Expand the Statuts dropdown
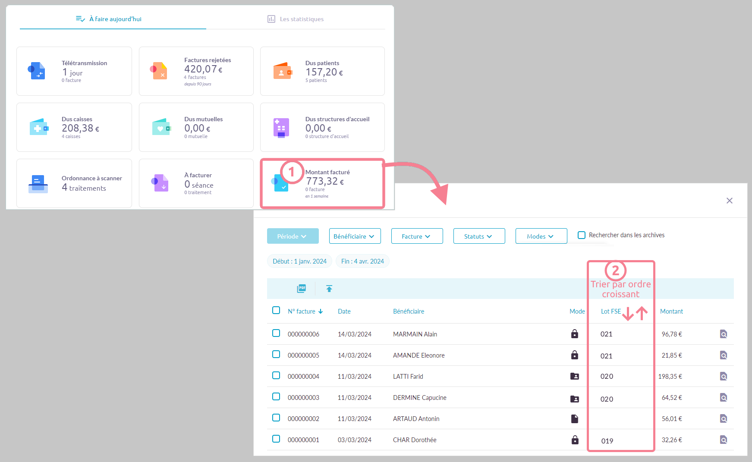 479,236
